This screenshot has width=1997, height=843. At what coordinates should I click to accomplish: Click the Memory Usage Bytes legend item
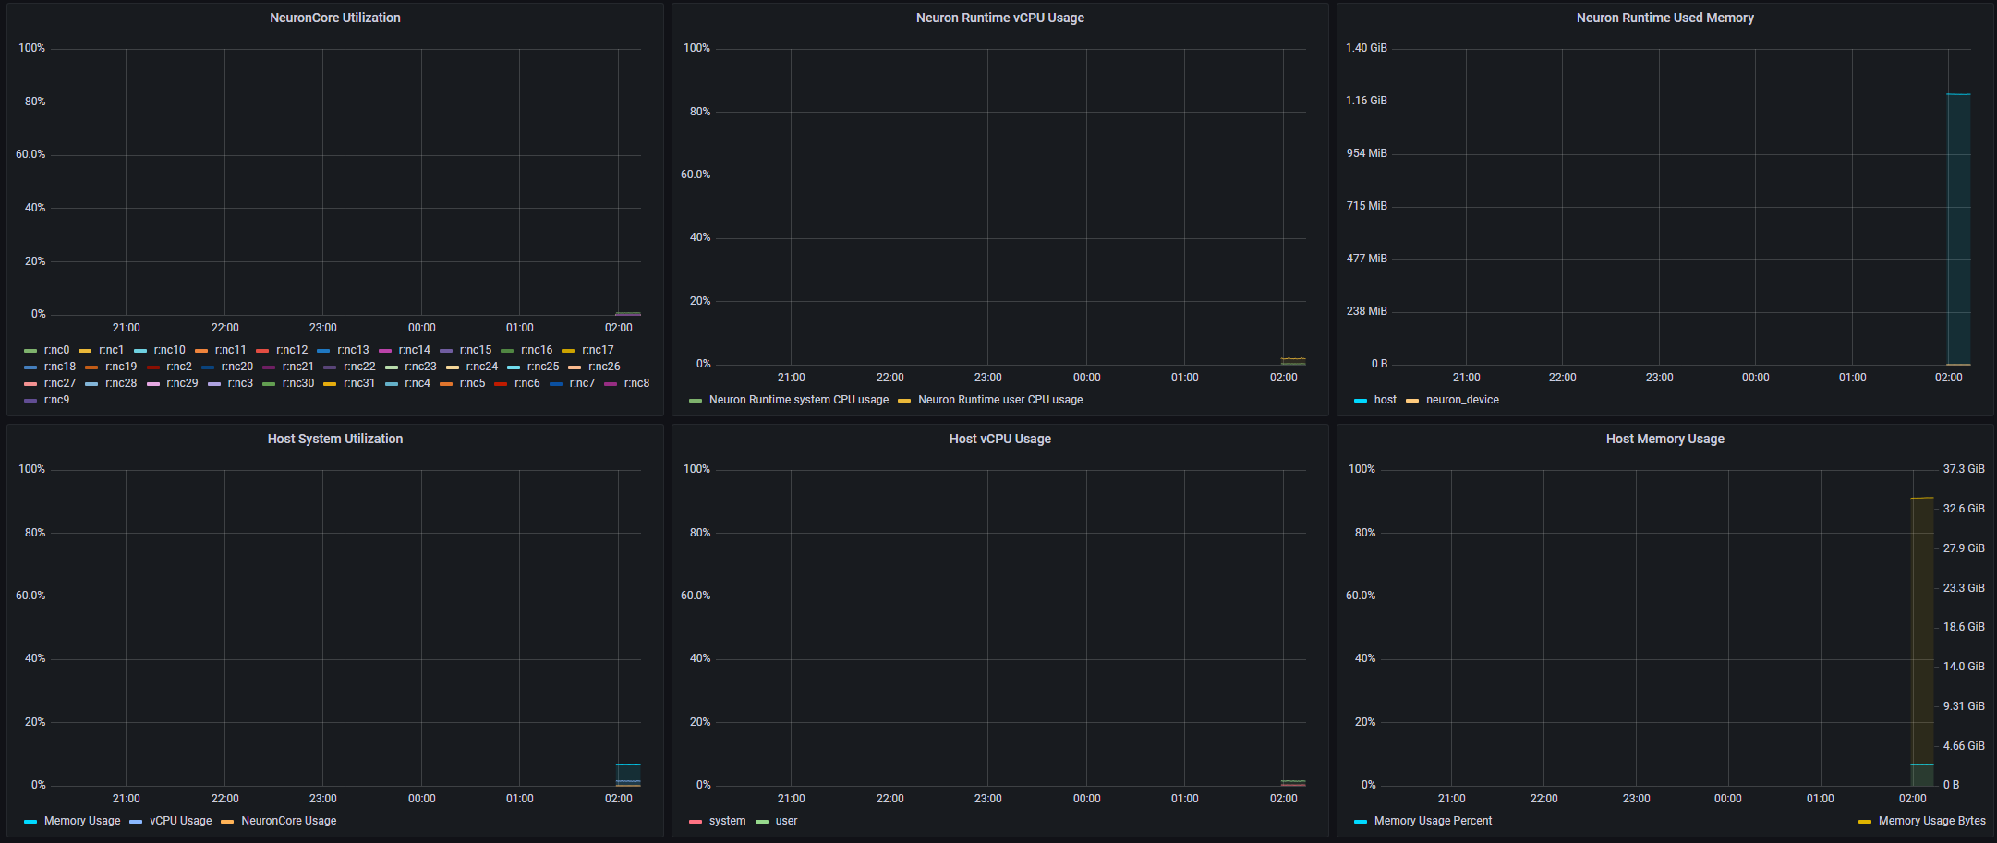tap(1931, 821)
